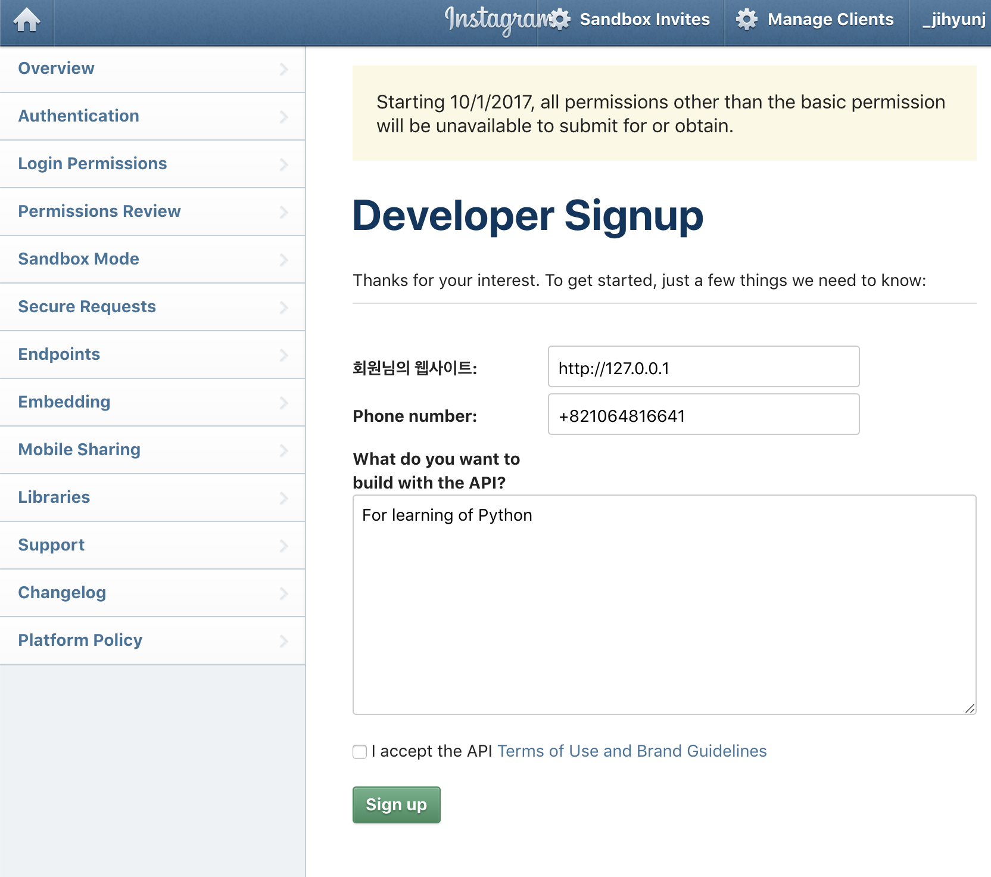Image resolution: width=991 pixels, height=877 pixels.
Task: Expand the Endpoints section chevron
Action: [x=284, y=355]
